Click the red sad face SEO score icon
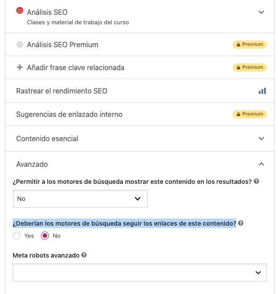Viewport: 278px width, 294px height. 20,10
